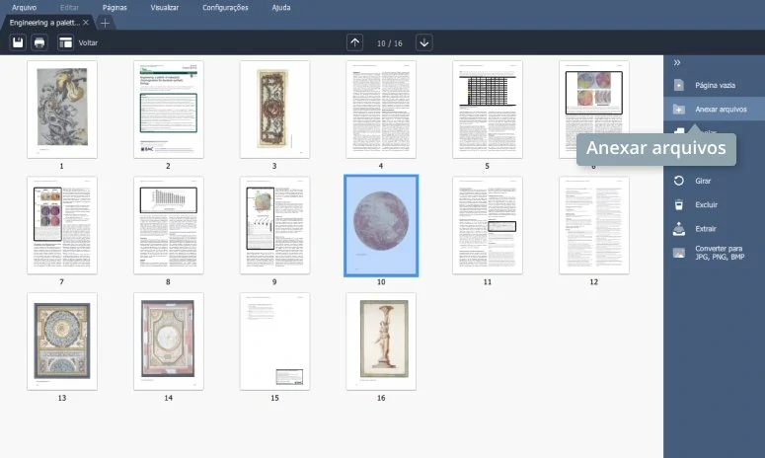Open the Visualizar menu
765x458 pixels.
point(165,7)
